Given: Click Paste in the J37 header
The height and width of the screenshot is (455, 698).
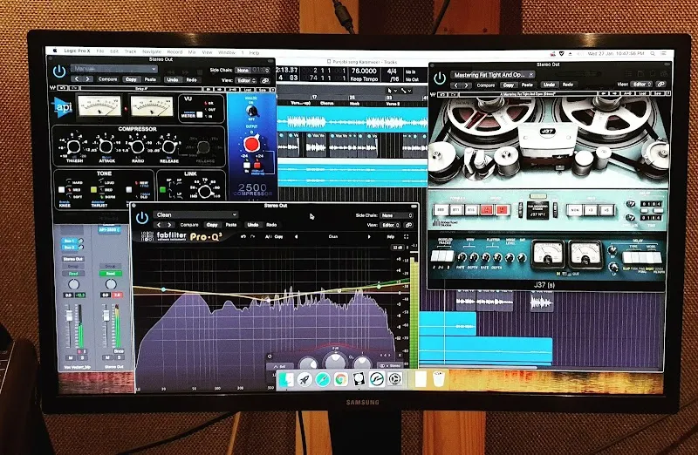Looking at the screenshot, I should coord(527,85).
